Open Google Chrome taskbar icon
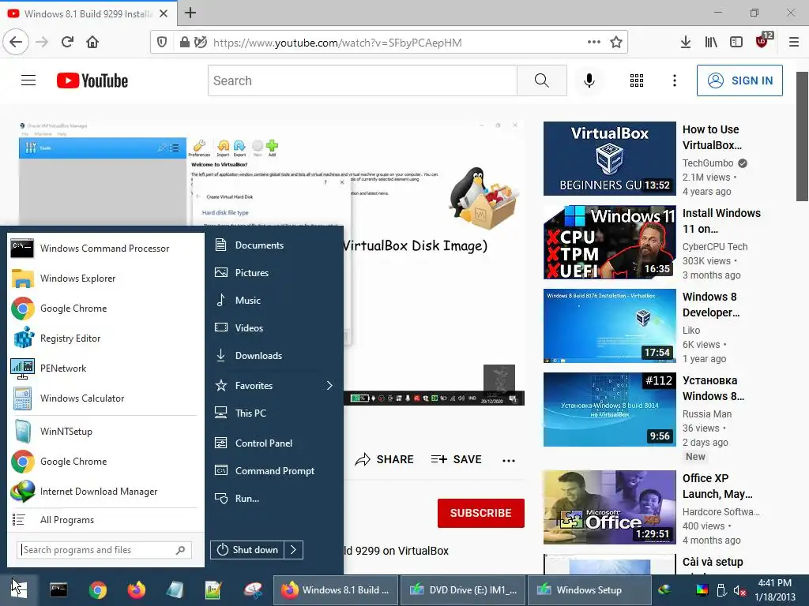The image size is (809, 606). [97, 589]
